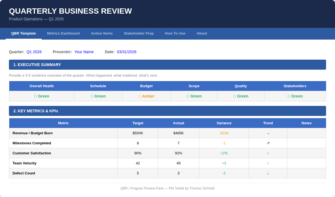Click the down trend arrow for Defect Count
Viewport: 335px width, 197px height.
pyautogui.click(x=268, y=173)
